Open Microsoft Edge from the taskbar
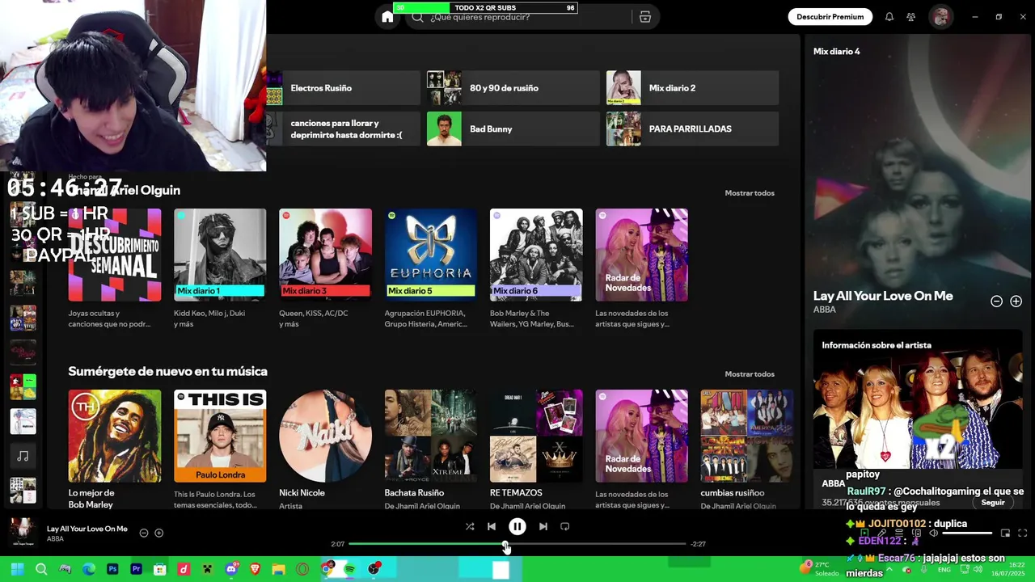 click(x=89, y=569)
